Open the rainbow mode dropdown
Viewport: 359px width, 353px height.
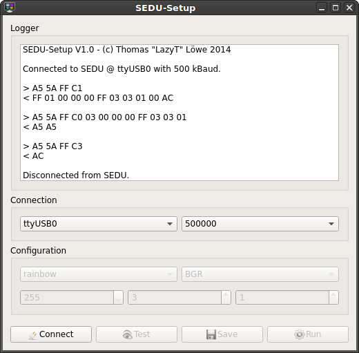(x=99, y=274)
